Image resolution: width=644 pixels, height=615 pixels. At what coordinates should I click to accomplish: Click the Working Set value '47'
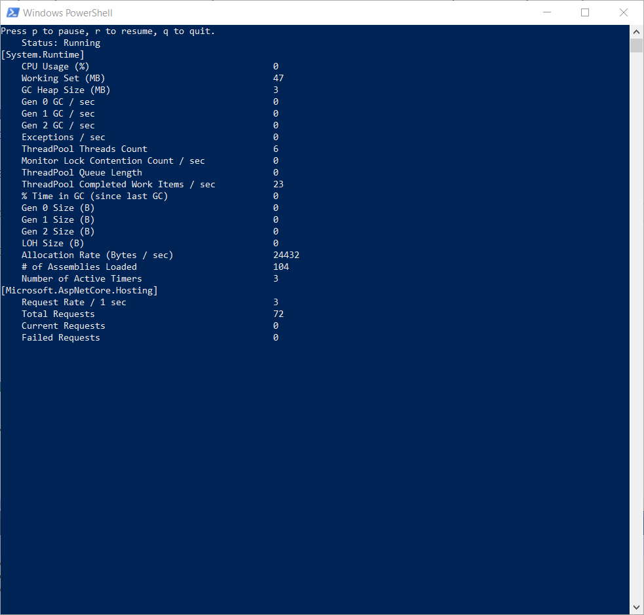(278, 79)
